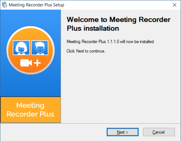This screenshot has height=141, width=181.
Task: Click the blue sidebar above the logo
Action: pyautogui.click(x=31, y=17)
